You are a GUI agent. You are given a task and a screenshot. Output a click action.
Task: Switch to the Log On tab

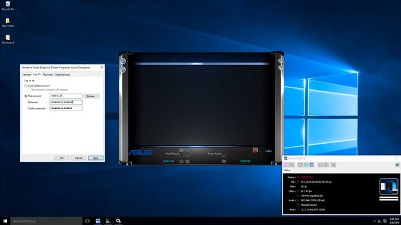tap(37, 74)
